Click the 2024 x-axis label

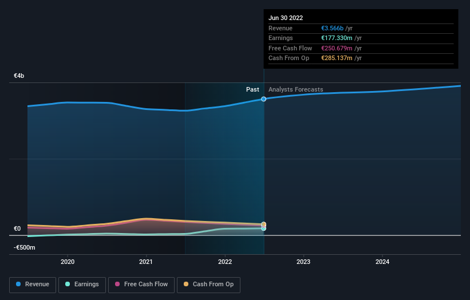tap(382, 262)
